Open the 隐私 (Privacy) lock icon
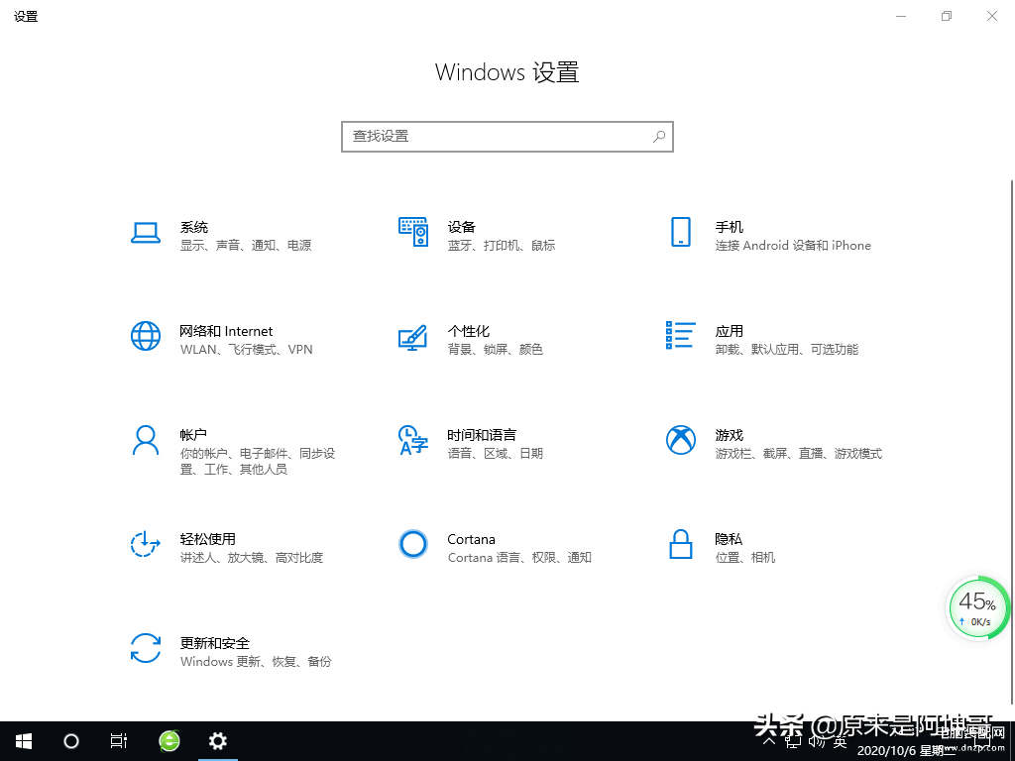Screen dimensions: 1015x761 (x=680, y=544)
